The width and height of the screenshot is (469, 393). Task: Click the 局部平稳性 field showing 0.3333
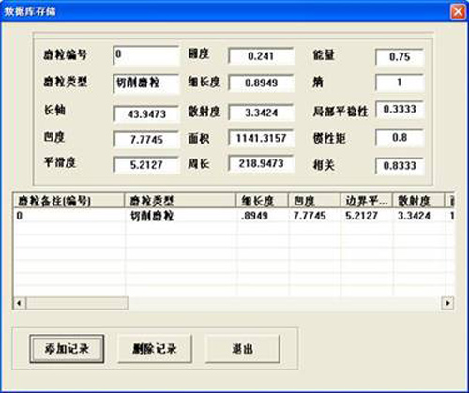click(400, 109)
